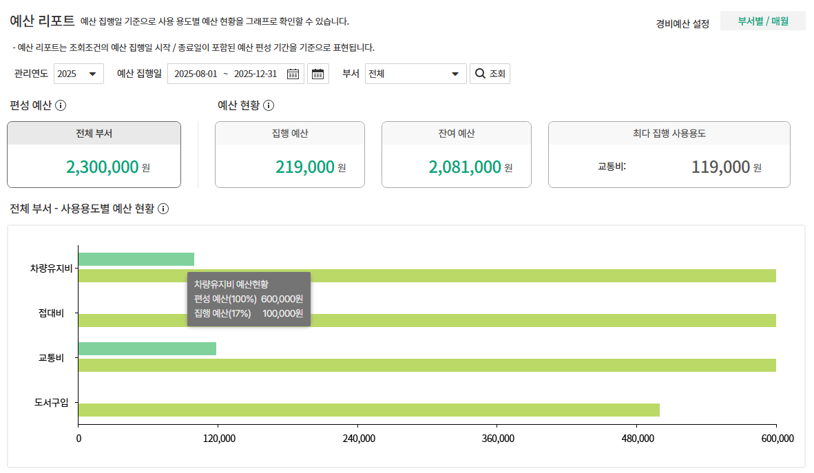Click 차량유지비 executed budget bar

click(136, 259)
